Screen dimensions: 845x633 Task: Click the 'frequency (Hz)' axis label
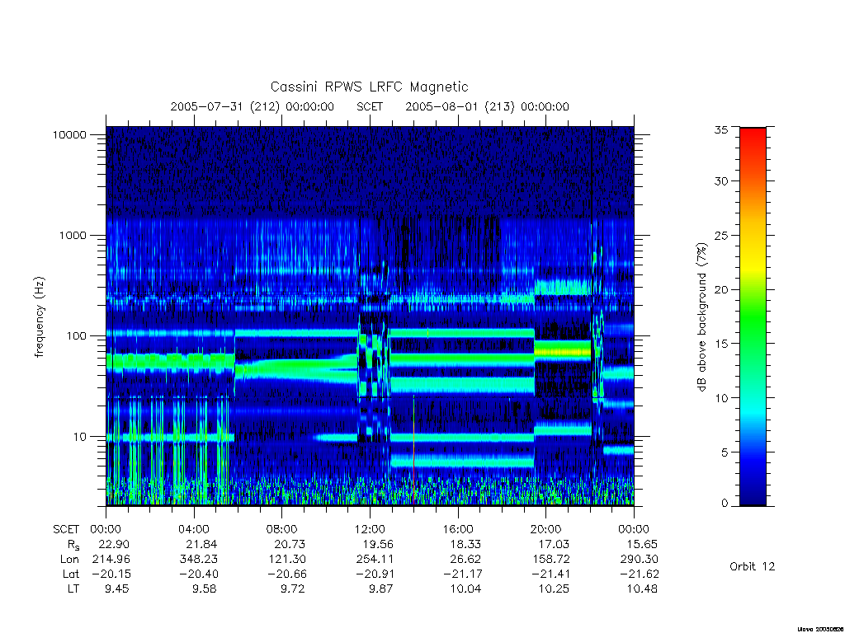[x=39, y=316]
